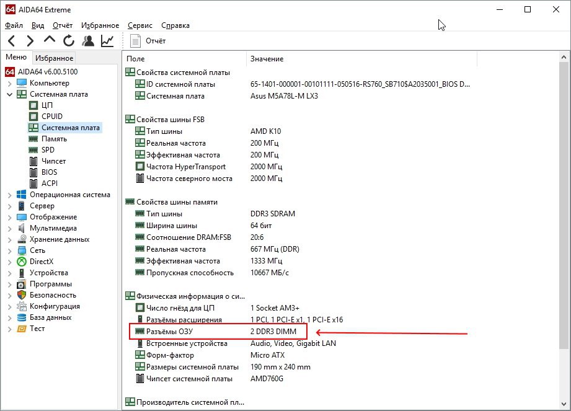Collapse the Системная плата tree node
571x411 pixels.
9,94
